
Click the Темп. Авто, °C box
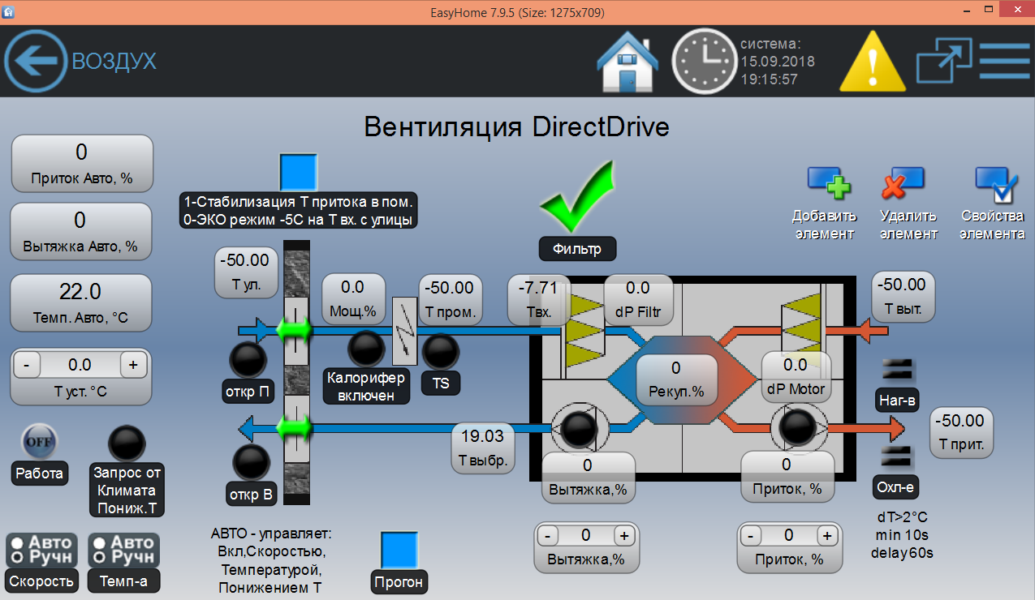(x=81, y=303)
